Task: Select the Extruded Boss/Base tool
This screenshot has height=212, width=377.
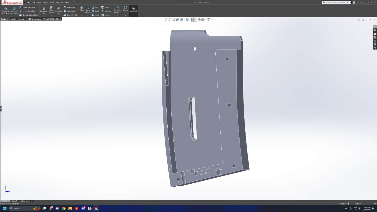Action: coord(5,10)
